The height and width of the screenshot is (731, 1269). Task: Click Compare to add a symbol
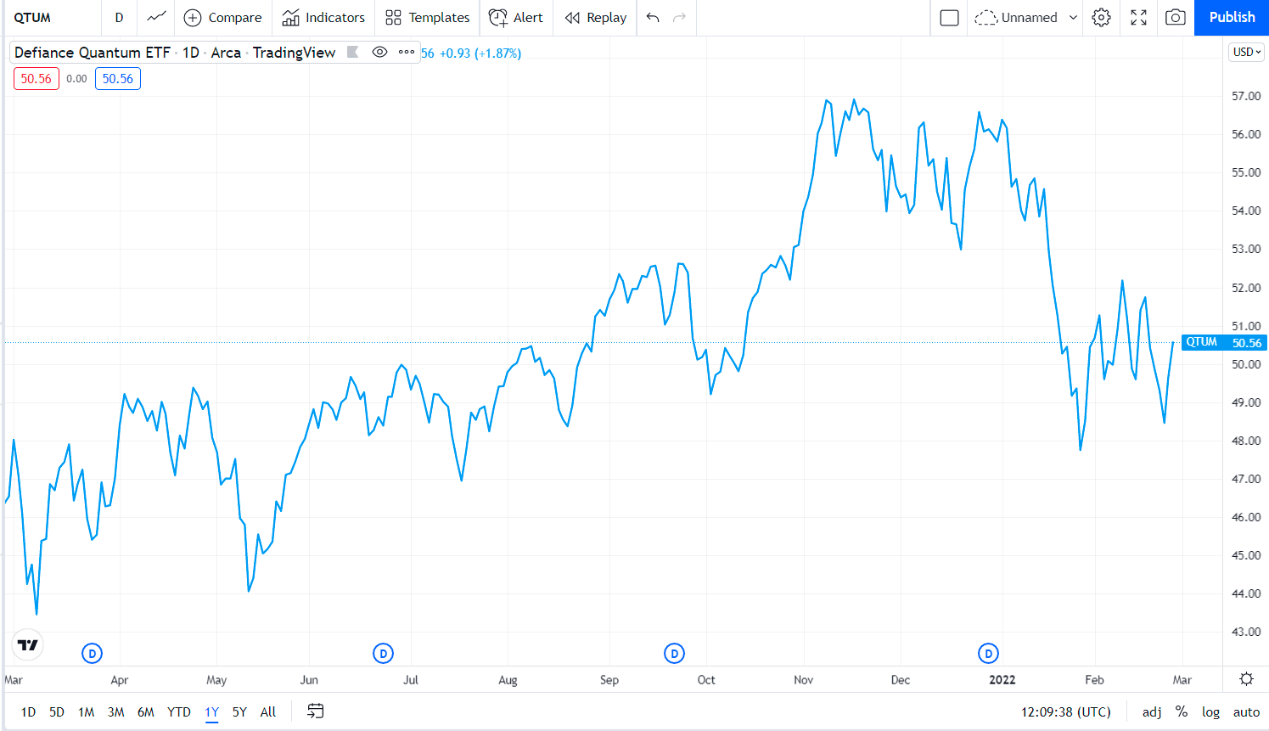pos(223,17)
